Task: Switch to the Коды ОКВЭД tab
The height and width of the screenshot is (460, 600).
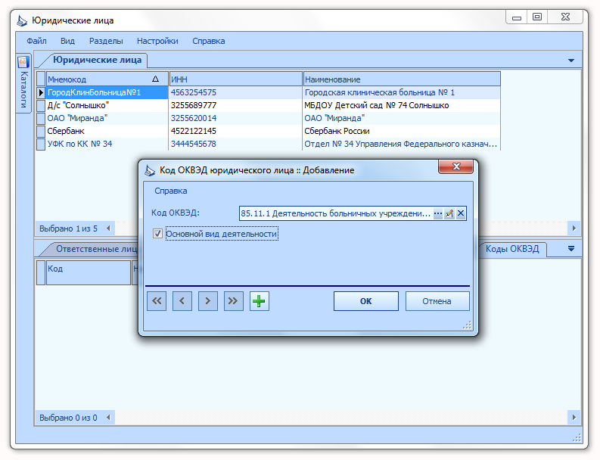Action: 512,249
